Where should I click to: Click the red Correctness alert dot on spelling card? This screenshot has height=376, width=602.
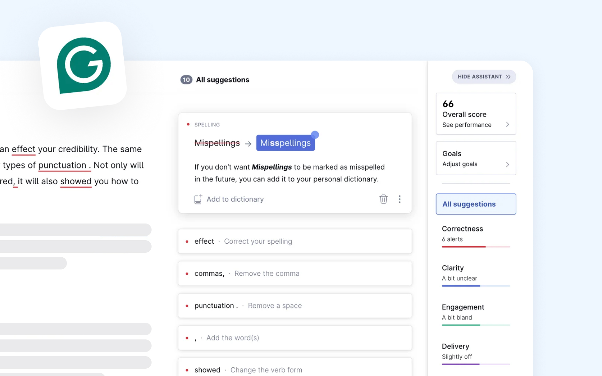coord(188,124)
